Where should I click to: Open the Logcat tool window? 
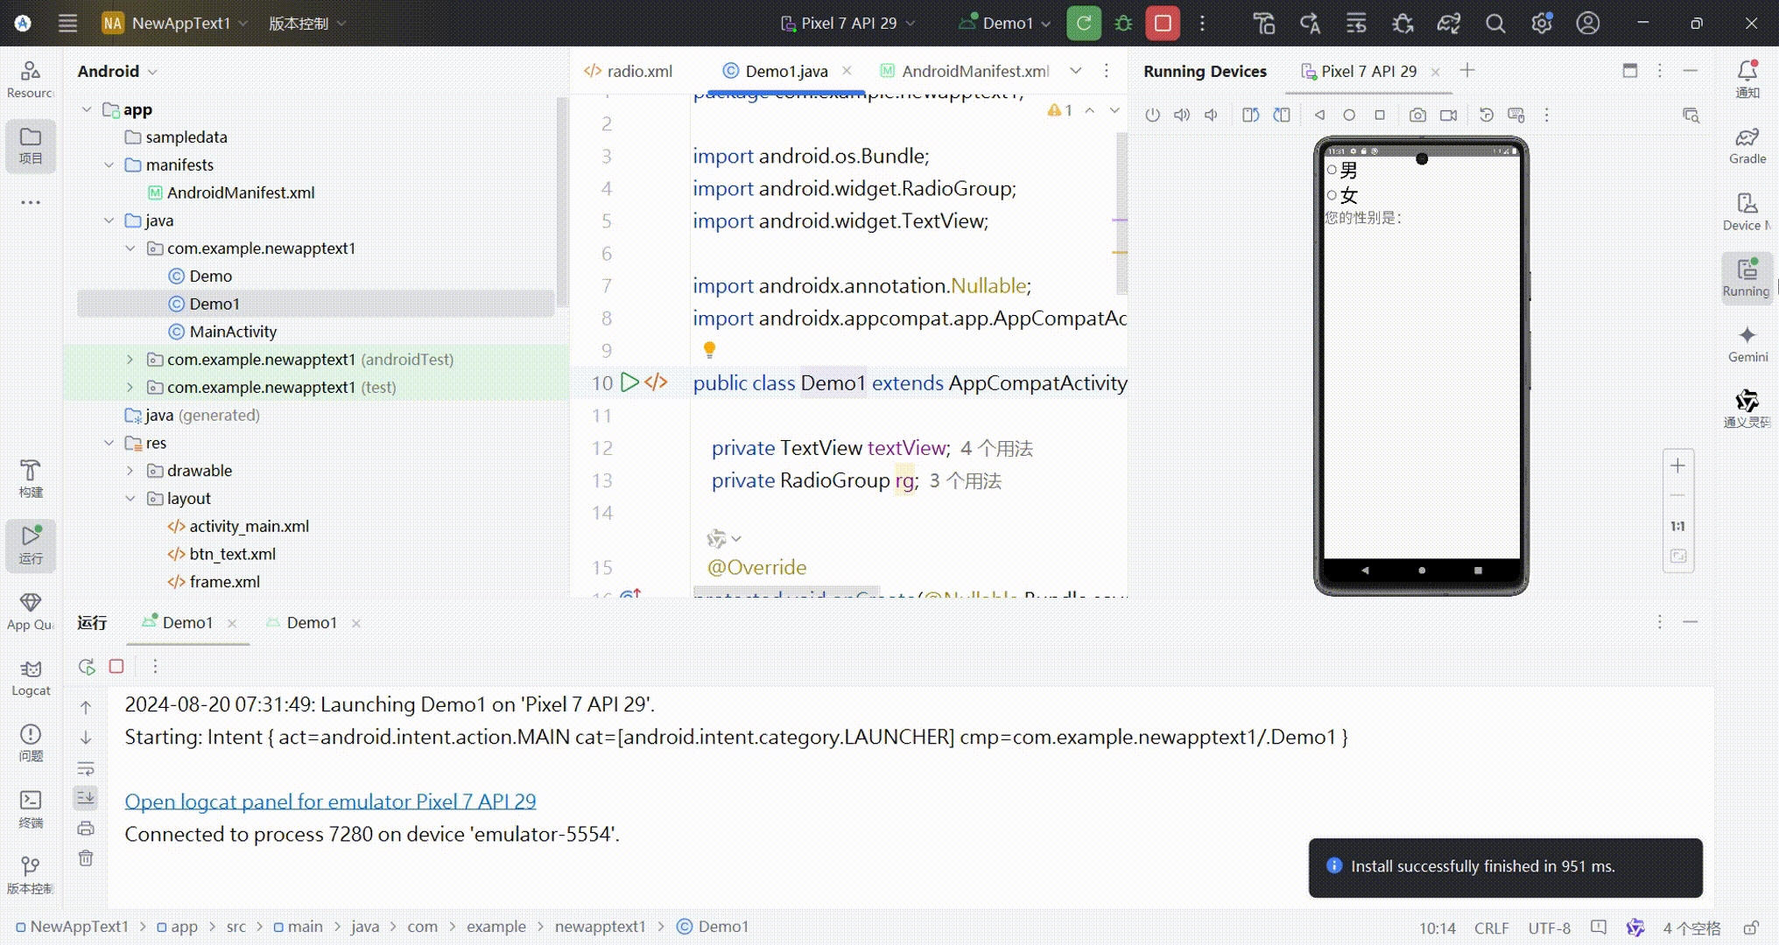point(31,678)
